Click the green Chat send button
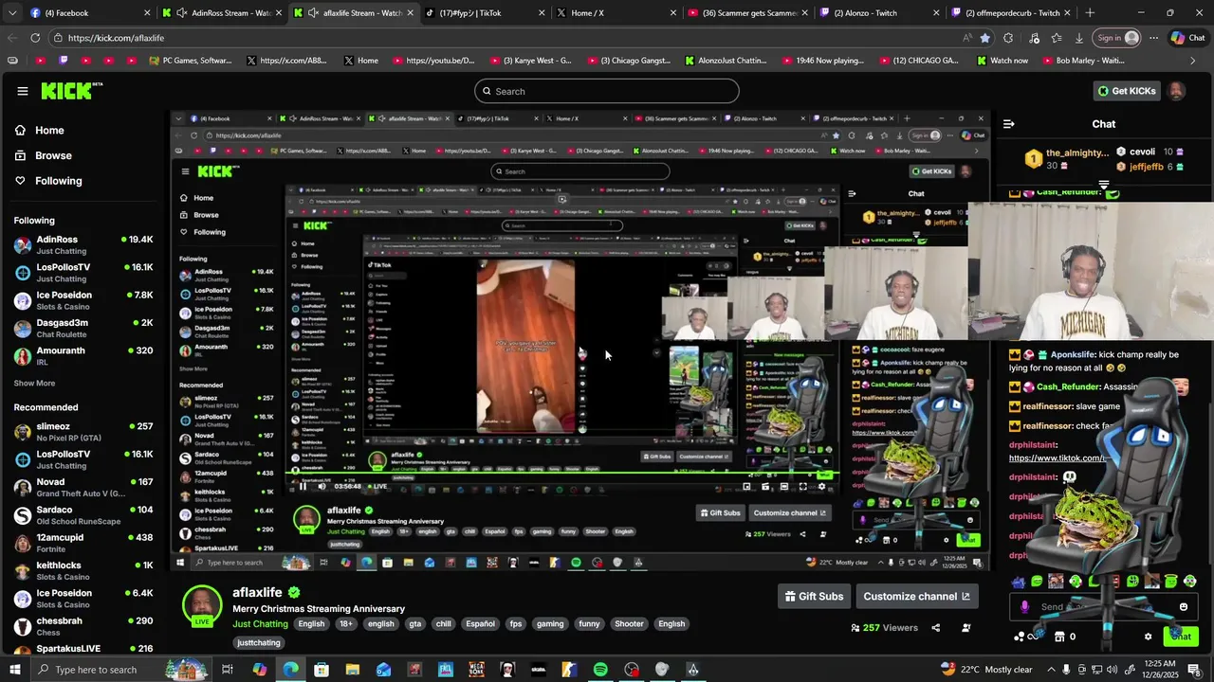Image resolution: width=1214 pixels, height=682 pixels. point(1179,637)
